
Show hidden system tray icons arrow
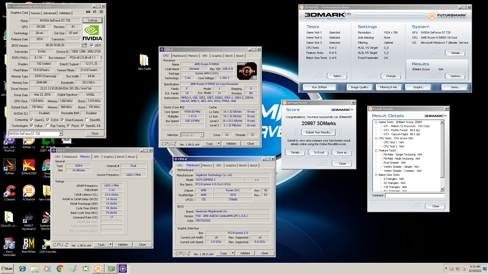click(x=446, y=268)
